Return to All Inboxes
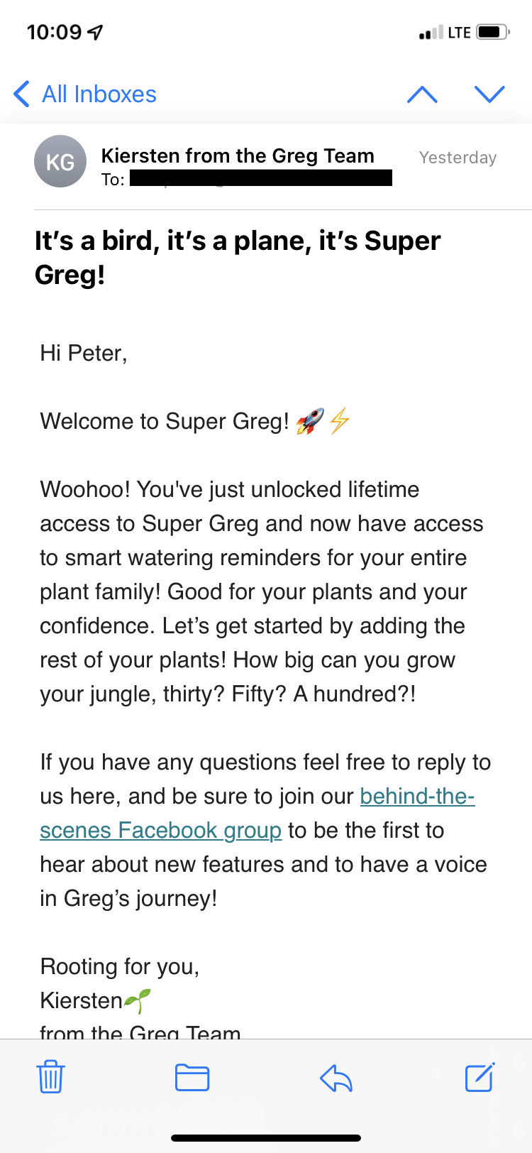Viewport: 532px width, 1153px height. pos(99,94)
